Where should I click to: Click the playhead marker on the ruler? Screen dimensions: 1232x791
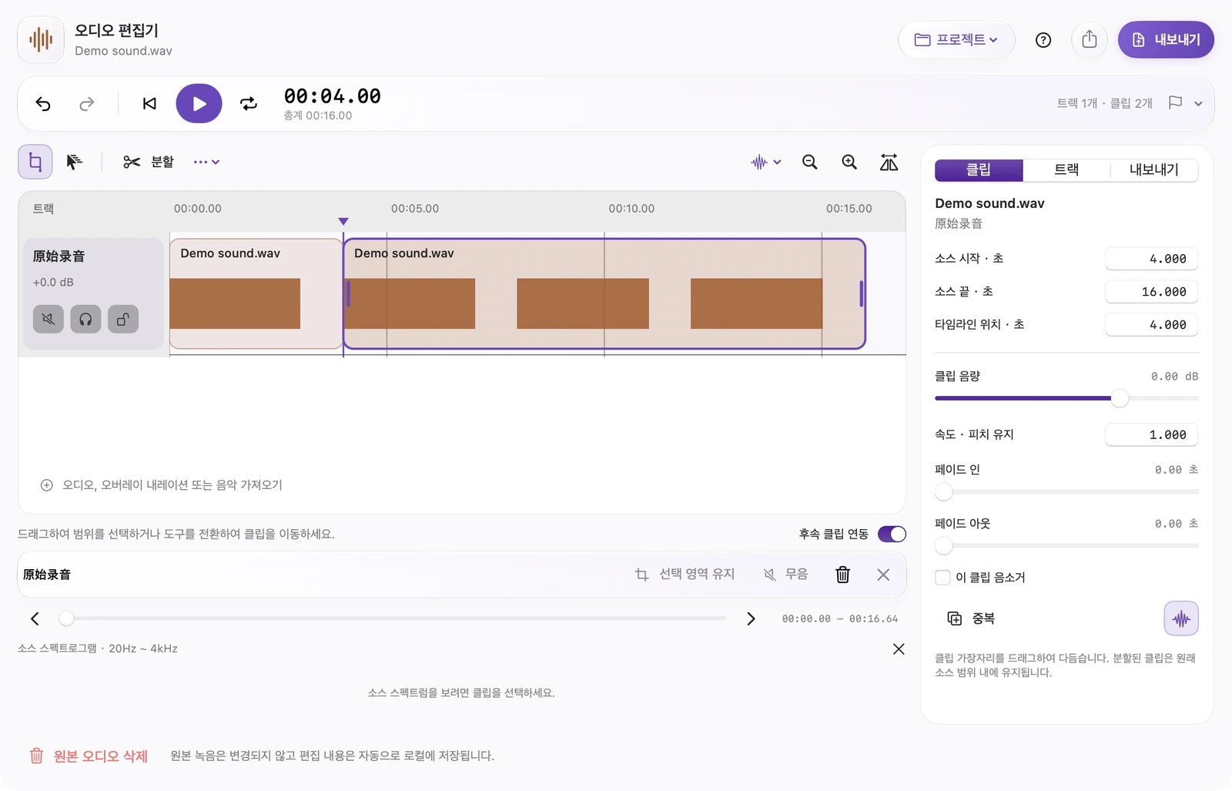(x=343, y=221)
